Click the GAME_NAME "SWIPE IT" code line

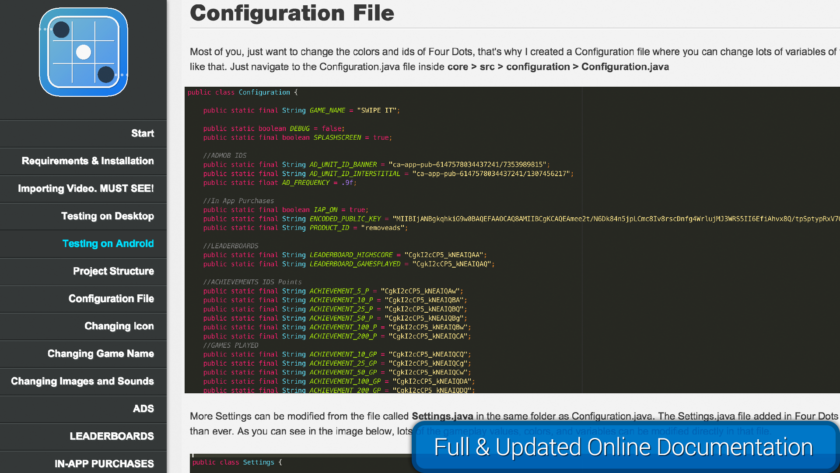(301, 110)
